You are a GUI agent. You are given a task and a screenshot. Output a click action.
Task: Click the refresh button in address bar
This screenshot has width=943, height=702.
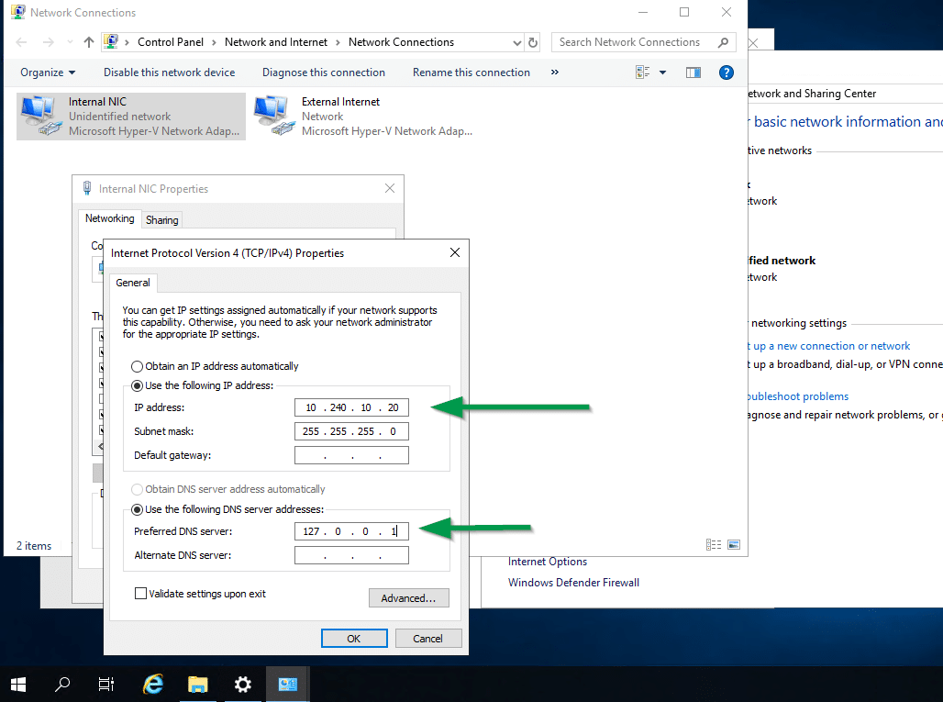[534, 42]
